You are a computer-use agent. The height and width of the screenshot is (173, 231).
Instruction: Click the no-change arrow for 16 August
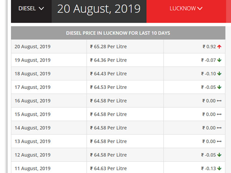(x=219, y=101)
